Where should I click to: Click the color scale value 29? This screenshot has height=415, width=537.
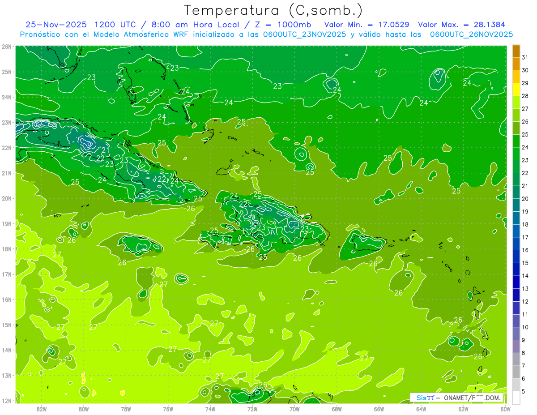point(525,83)
